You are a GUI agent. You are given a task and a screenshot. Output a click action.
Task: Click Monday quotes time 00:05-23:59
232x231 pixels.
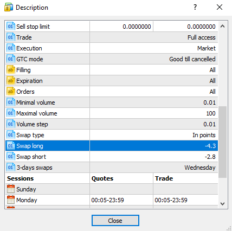pyautogui.click(x=108, y=200)
